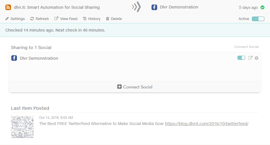Open View Feed in new window
Image resolution: width=270 pixels, height=145 pixels.
(66, 19)
